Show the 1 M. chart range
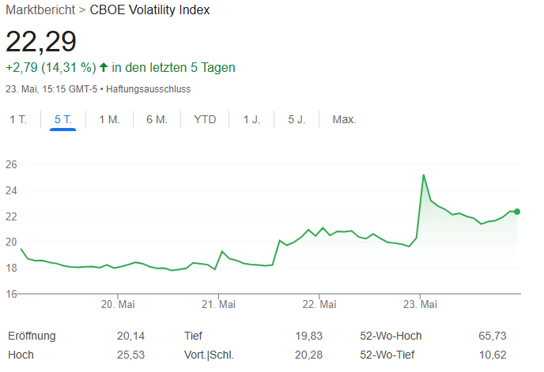Image resolution: width=544 pixels, height=372 pixels. click(109, 119)
